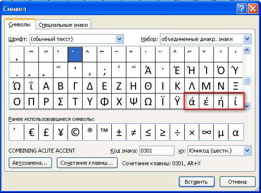The width and height of the screenshot is (261, 193).
Task: Select the pound sterling sign in recent symbols
Action: [x=46, y=132]
